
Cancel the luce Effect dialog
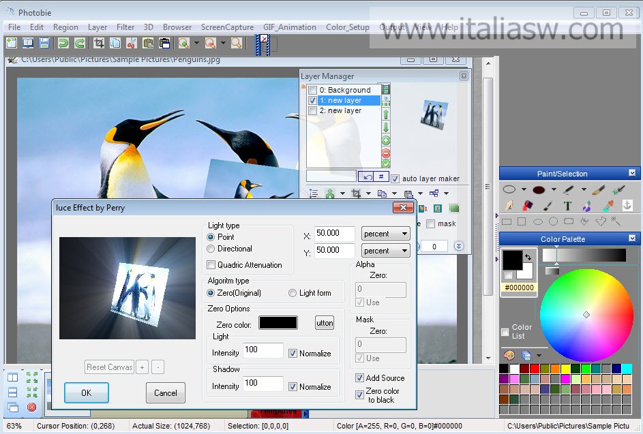point(165,392)
